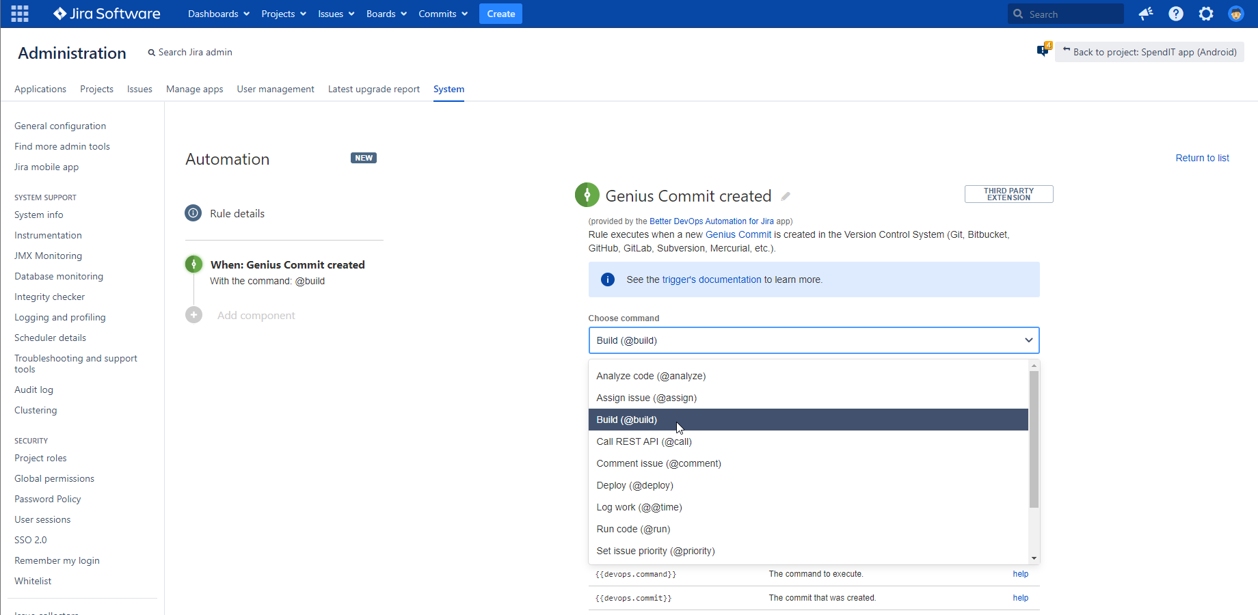Select Build (@build) option in list
Viewport: 1258px width, 615px height.
tap(808, 420)
